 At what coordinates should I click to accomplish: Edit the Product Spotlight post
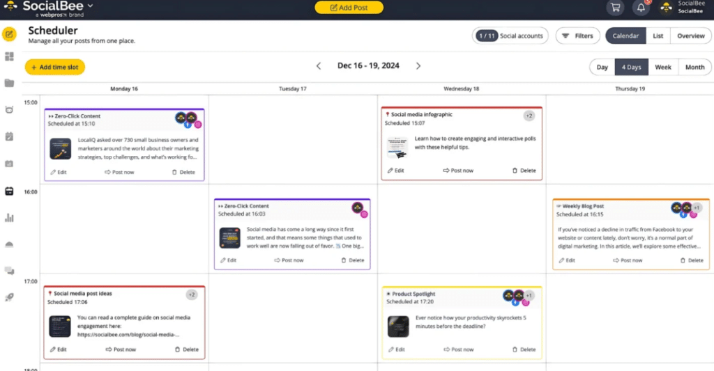(x=397, y=349)
